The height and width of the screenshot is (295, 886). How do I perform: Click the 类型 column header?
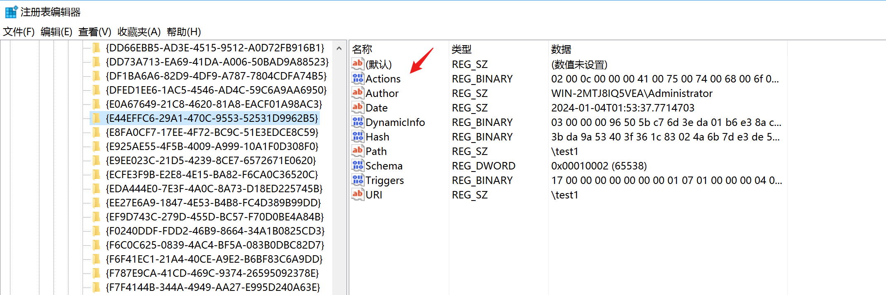point(462,49)
